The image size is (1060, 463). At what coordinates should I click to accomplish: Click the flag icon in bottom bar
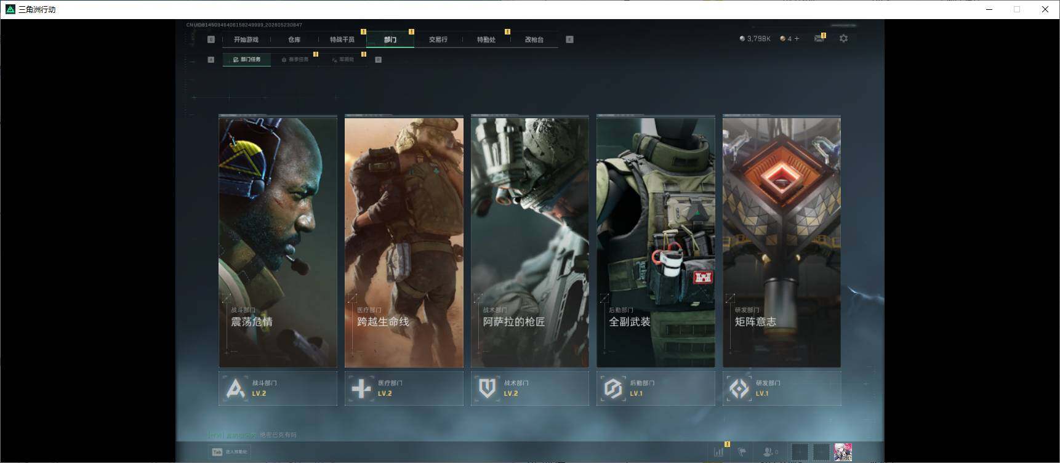742,452
